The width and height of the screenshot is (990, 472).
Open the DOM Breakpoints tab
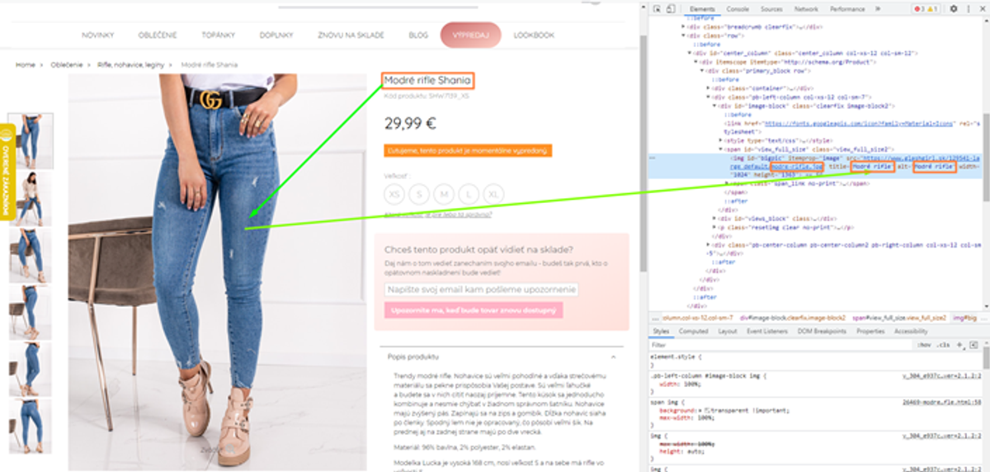tap(821, 331)
